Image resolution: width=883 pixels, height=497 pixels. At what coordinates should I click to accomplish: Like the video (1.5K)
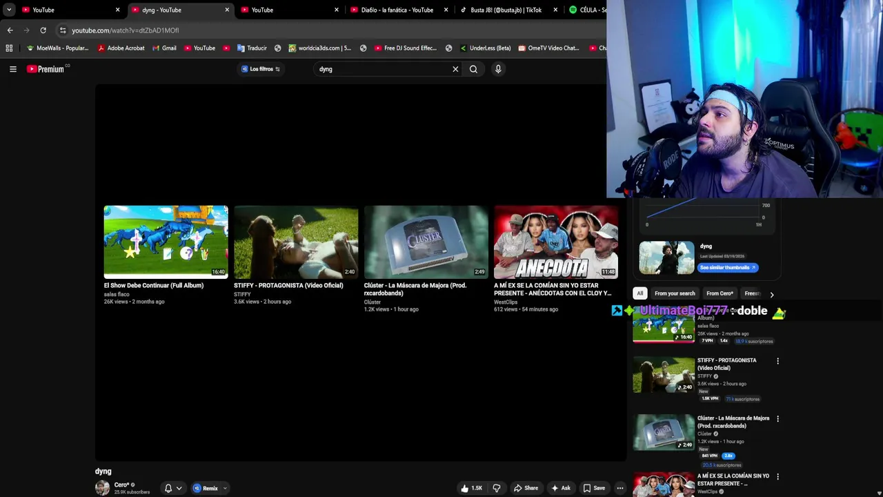coord(472,488)
